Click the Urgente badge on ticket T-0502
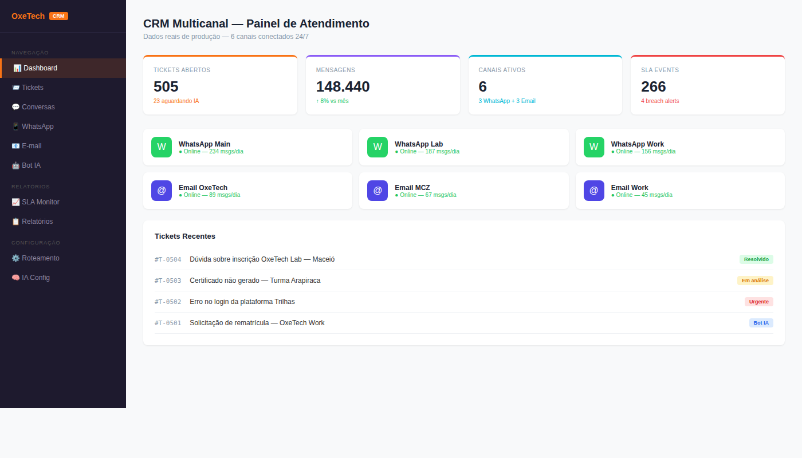Screen dimensions: 802x458 point(758,302)
